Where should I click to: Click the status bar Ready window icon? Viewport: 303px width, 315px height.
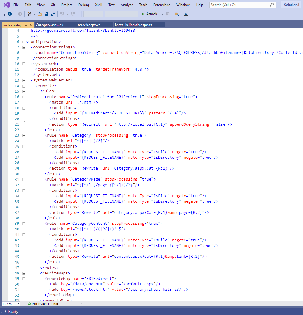4,312
